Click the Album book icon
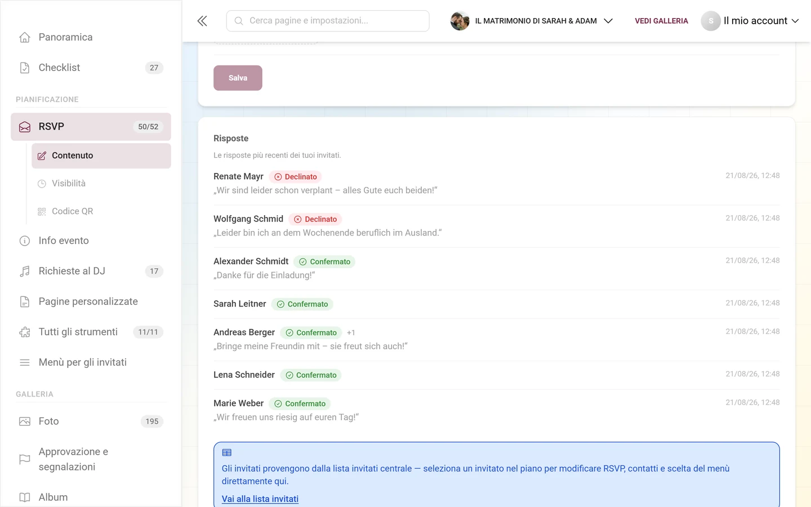 pyautogui.click(x=25, y=497)
